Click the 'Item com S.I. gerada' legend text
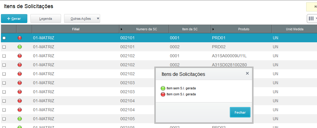The width and height of the screenshot is (317, 128). (x=181, y=94)
